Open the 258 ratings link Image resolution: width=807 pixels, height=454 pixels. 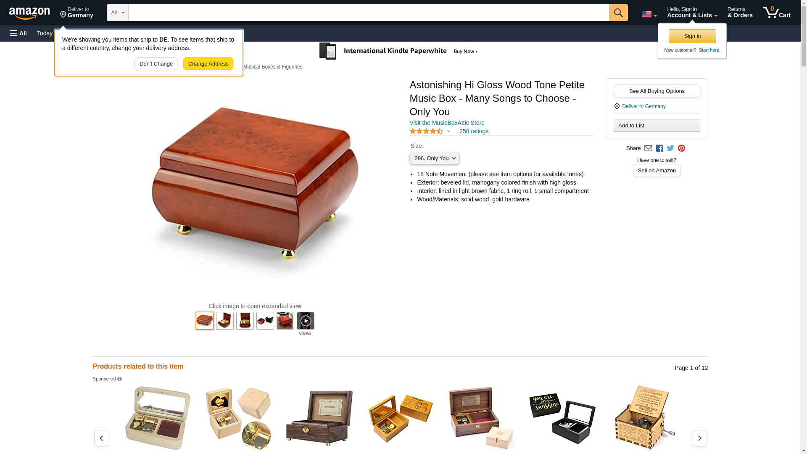coord(474,132)
